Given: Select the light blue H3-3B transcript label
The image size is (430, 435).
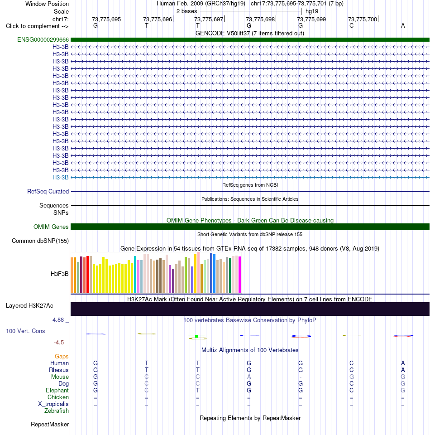Looking at the screenshot, I should (x=60, y=177).
